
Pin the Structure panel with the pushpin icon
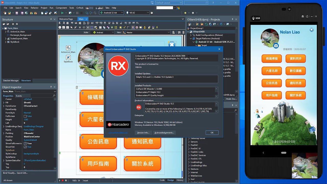pyautogui.click(x=51, y=19)
